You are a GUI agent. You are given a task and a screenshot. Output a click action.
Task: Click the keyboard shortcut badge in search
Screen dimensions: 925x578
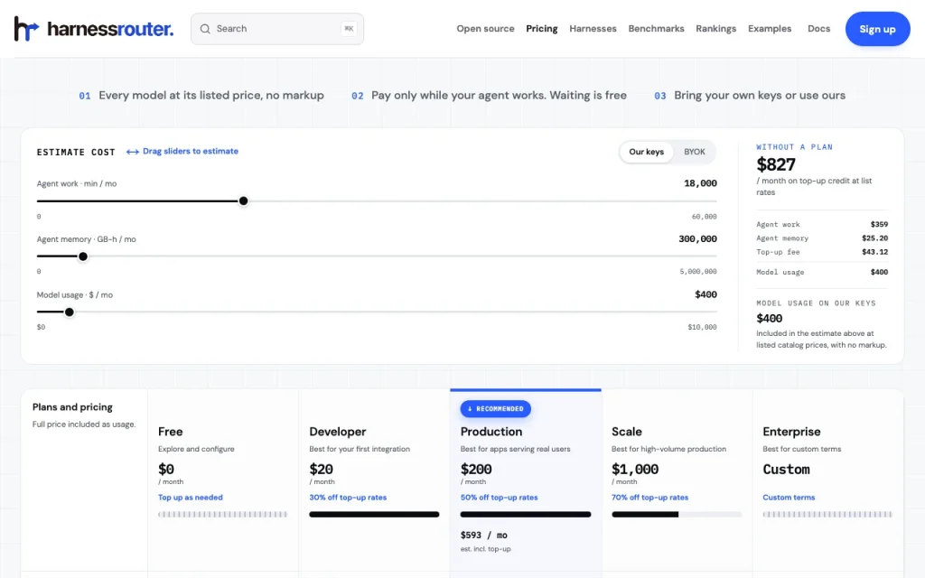click(349, 28)
